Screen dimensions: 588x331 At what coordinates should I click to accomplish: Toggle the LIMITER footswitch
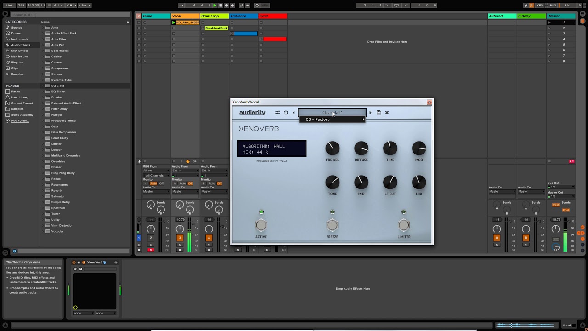click(x=404, y=225)
